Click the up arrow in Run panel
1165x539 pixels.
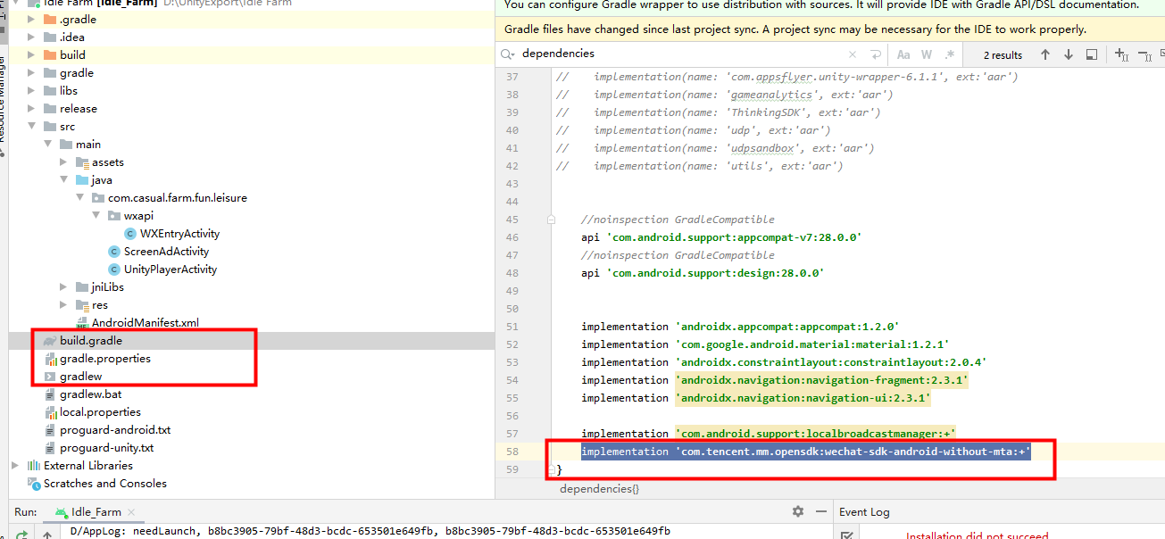[x=47, y=534]
